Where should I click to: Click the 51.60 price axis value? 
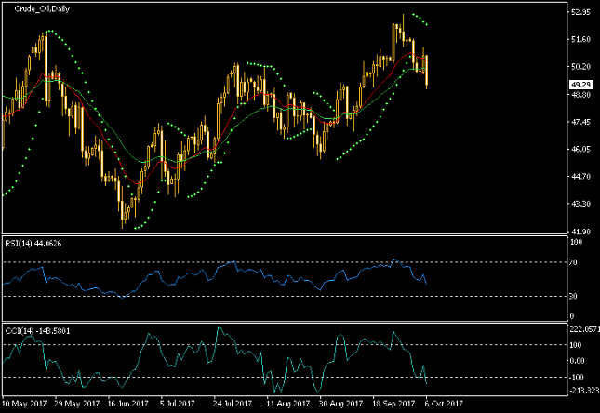coord(580,39)
